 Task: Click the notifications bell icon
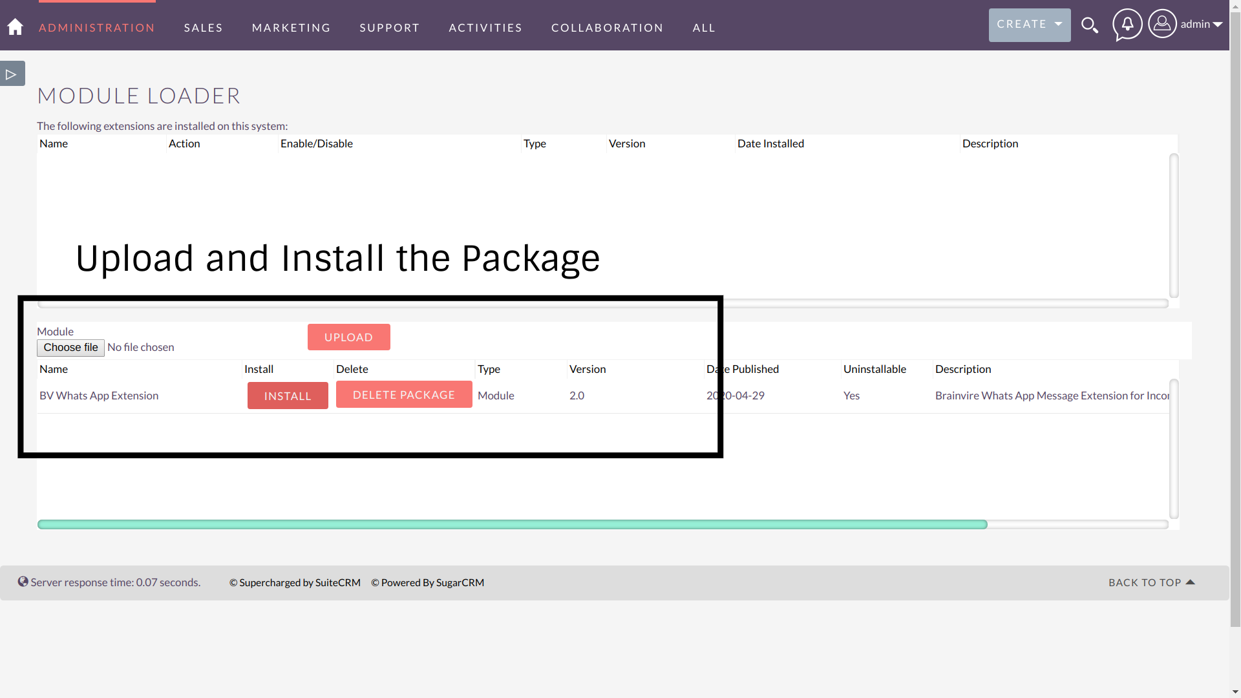point(1127,25)
